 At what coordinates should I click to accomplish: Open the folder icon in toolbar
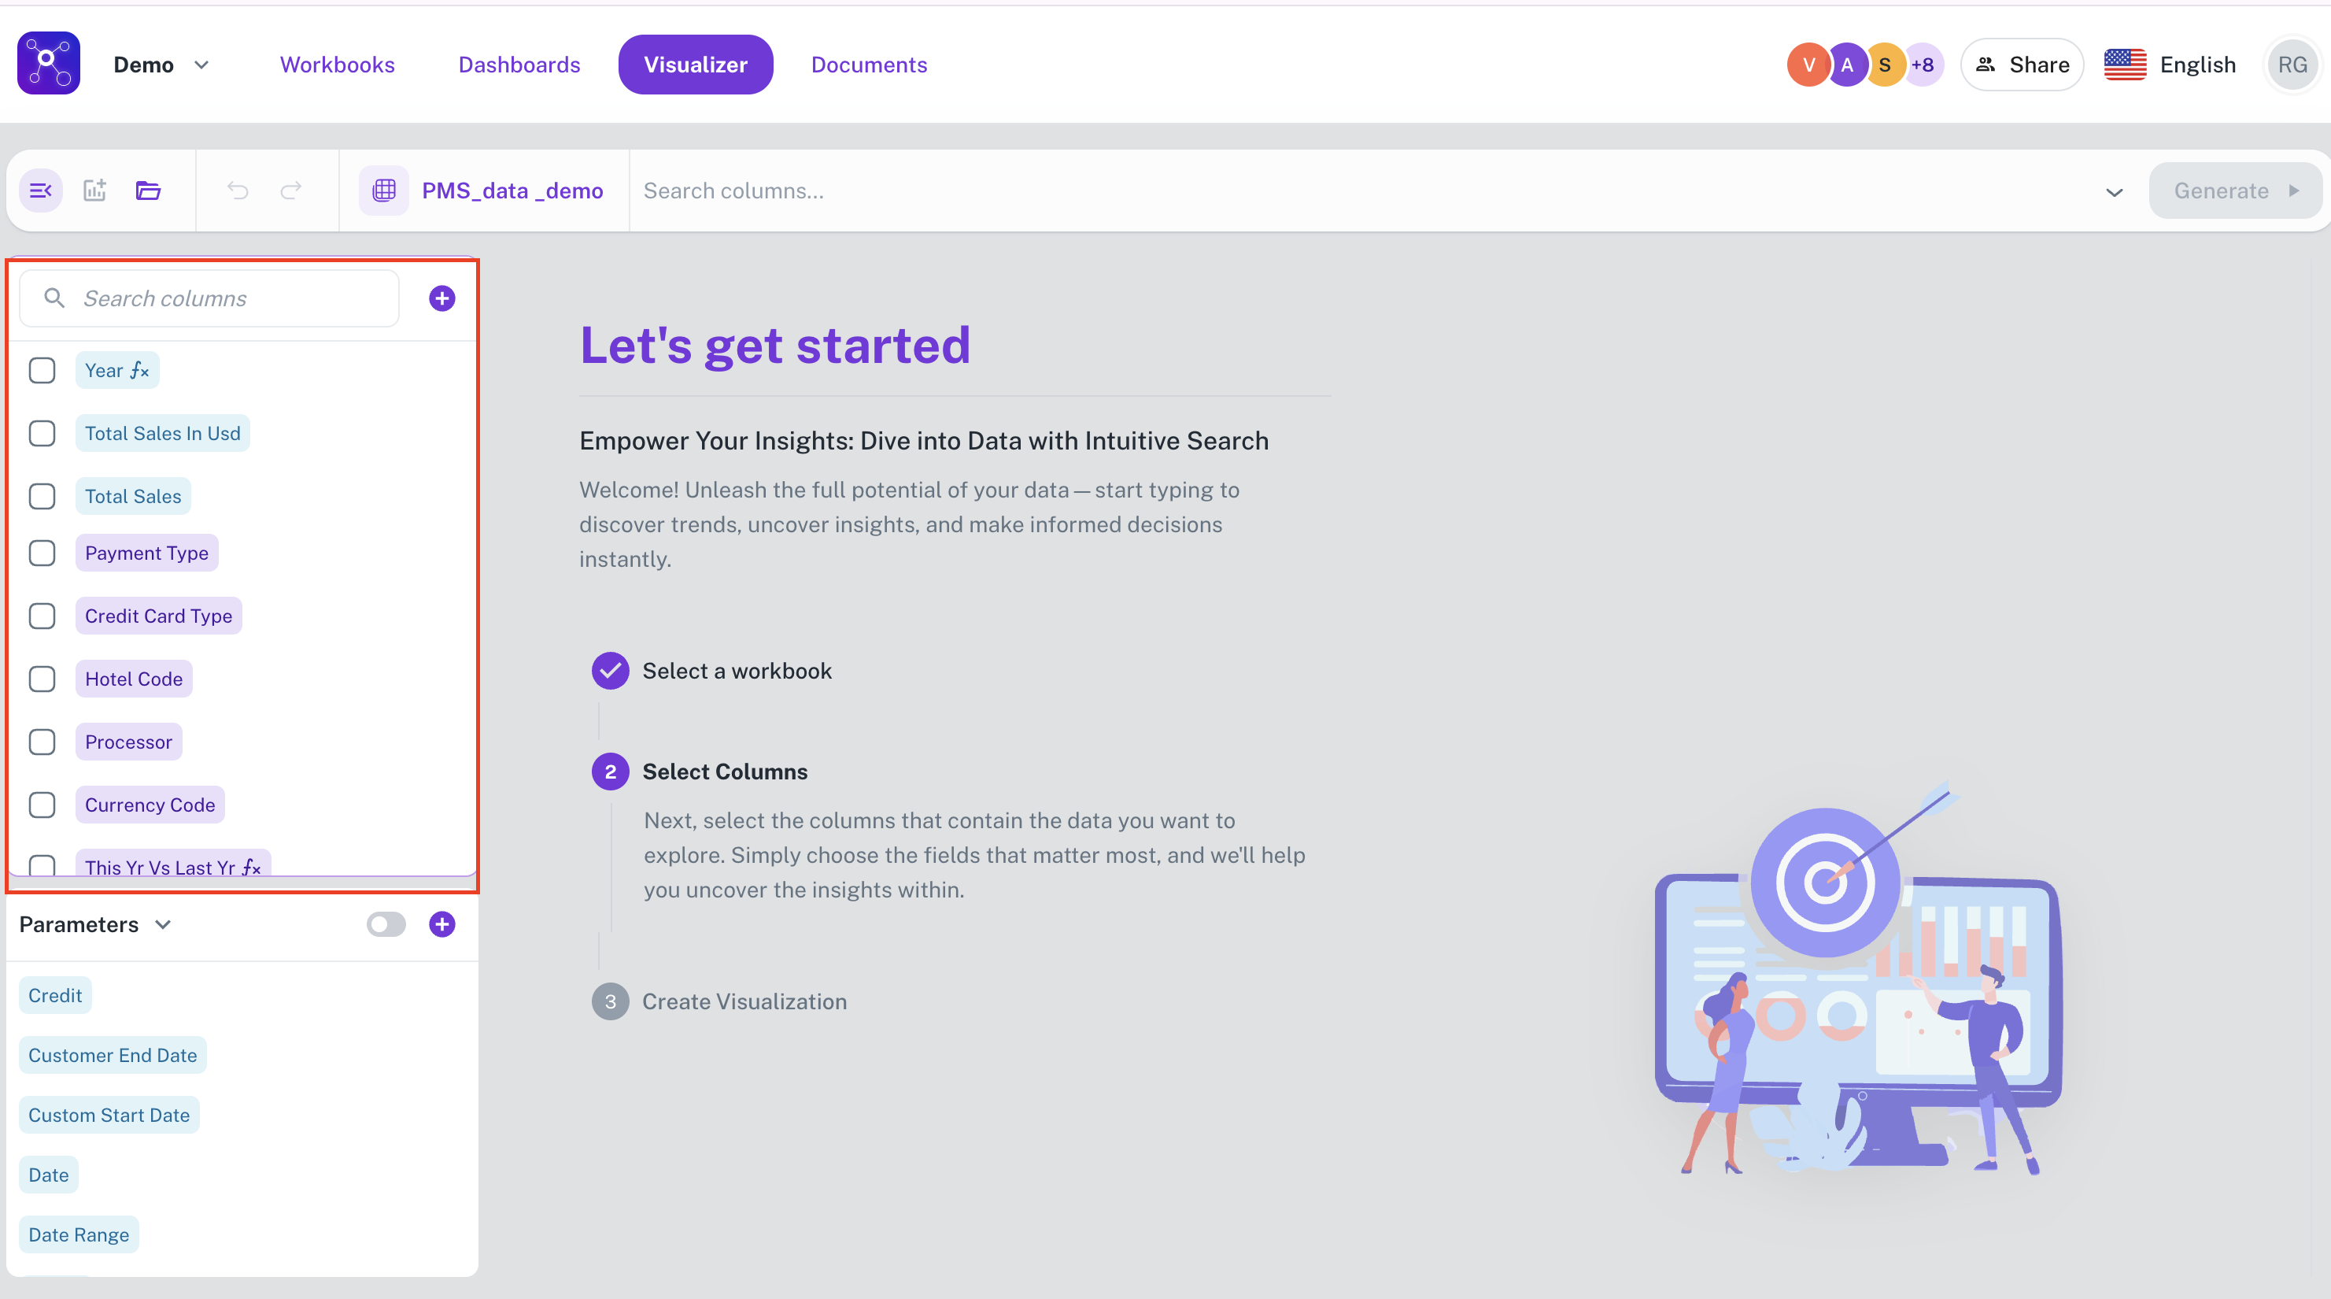click(x=149, y=191)
